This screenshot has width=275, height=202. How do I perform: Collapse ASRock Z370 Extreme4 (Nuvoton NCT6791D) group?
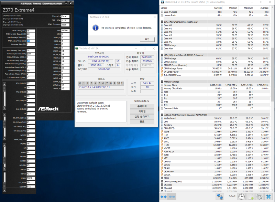point(162,115)
